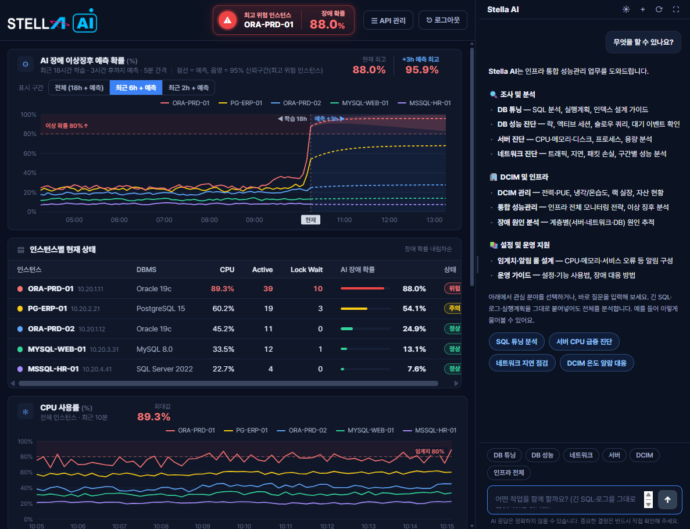Click the 현재 marker on the chart timeline
This screenshot has height=529, width=690.
coord(310,220)
